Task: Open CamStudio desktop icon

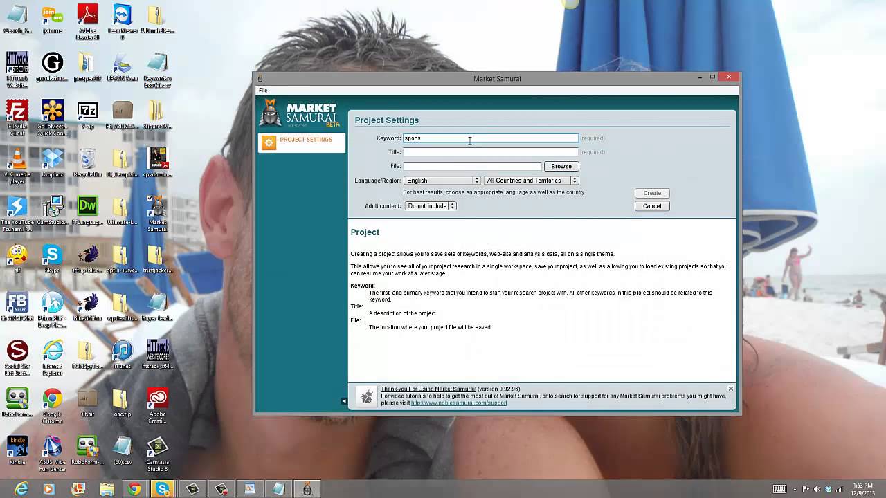Action: click(x=53, y=211)
